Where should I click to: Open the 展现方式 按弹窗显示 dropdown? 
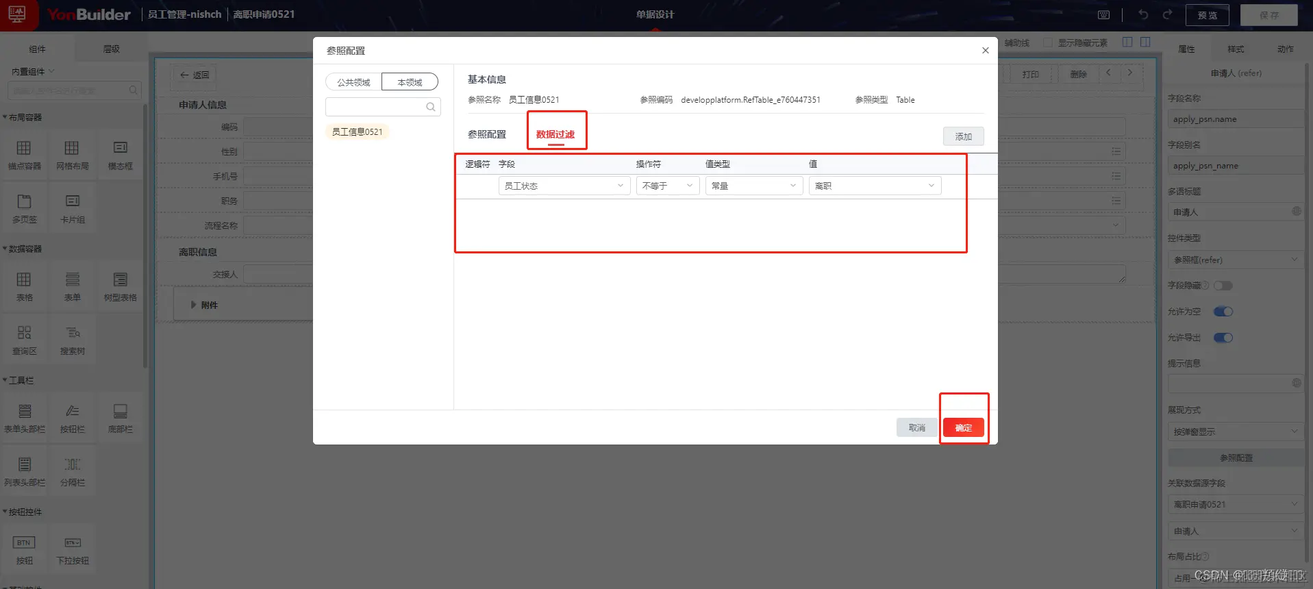click(x=1236, y=431)
